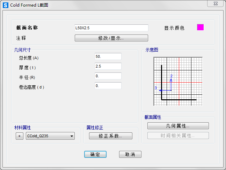226x170 pixels.
Task: Click the Cold Formed L截面 title bar
Action: pos(105,5)
